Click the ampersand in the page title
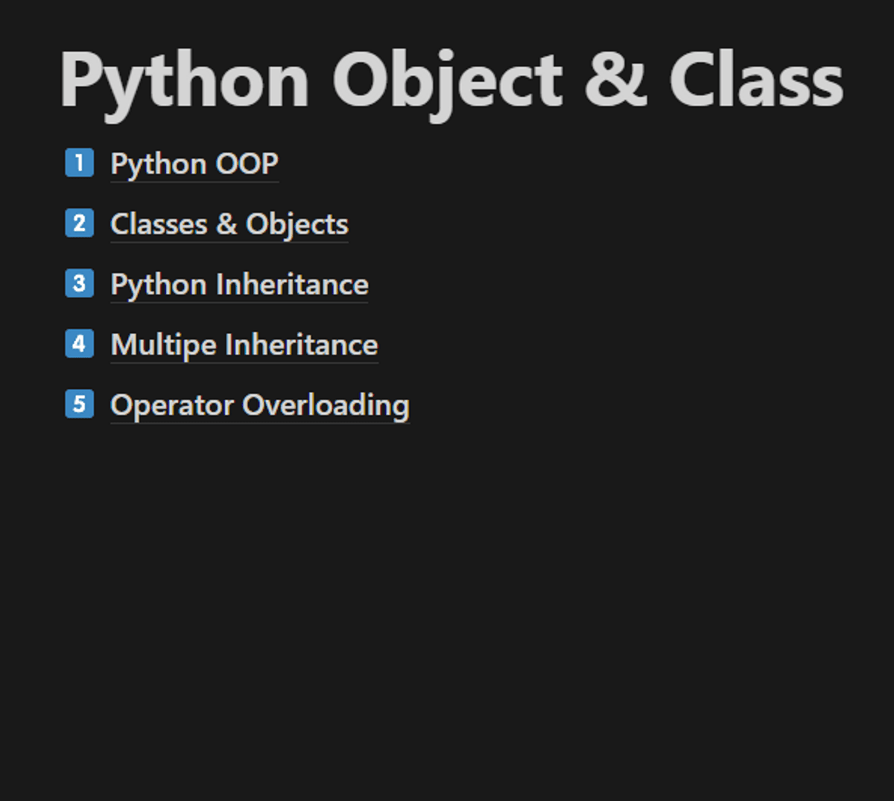 pyautogui.click(x=615, y=80)
